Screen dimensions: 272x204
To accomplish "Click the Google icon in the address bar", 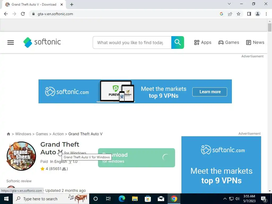I will [x=221, y=14].
